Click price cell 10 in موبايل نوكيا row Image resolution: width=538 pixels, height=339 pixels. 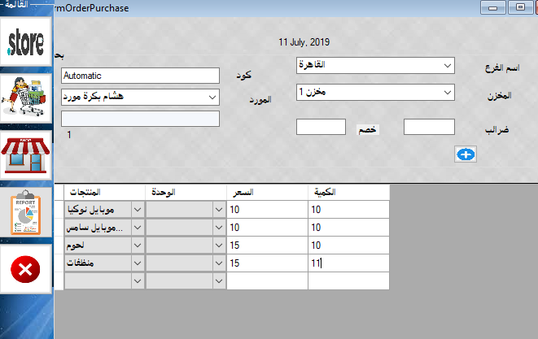pos(267,209)
